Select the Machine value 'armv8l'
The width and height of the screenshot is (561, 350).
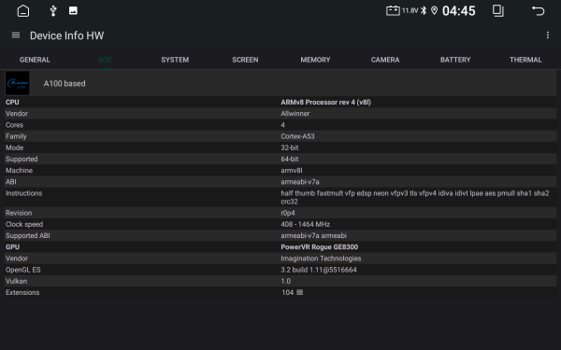pos(292,171)
